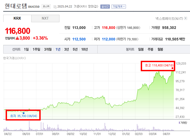Select the 3개월 line chart period
The height and width of the screenshot is (139, 190).
pyautogui.click(x=48, y=49)
